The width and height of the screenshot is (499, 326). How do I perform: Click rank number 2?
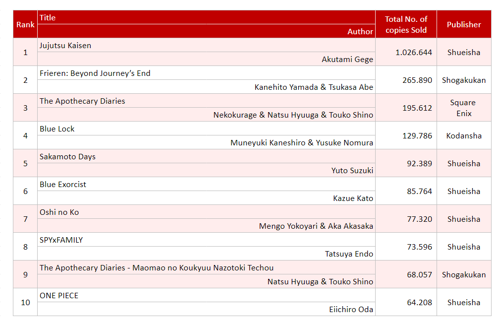coord(25,80)
